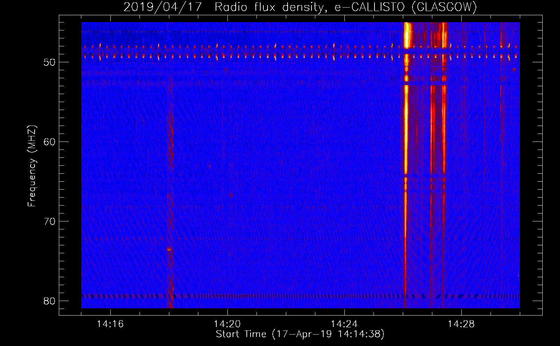Click the 60 MHz frequency tick label
Screen dimensions: 560x346
tap(49, 142)
